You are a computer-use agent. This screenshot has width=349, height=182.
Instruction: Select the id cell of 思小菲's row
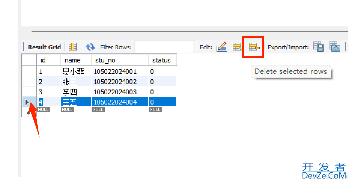point(49,71)
